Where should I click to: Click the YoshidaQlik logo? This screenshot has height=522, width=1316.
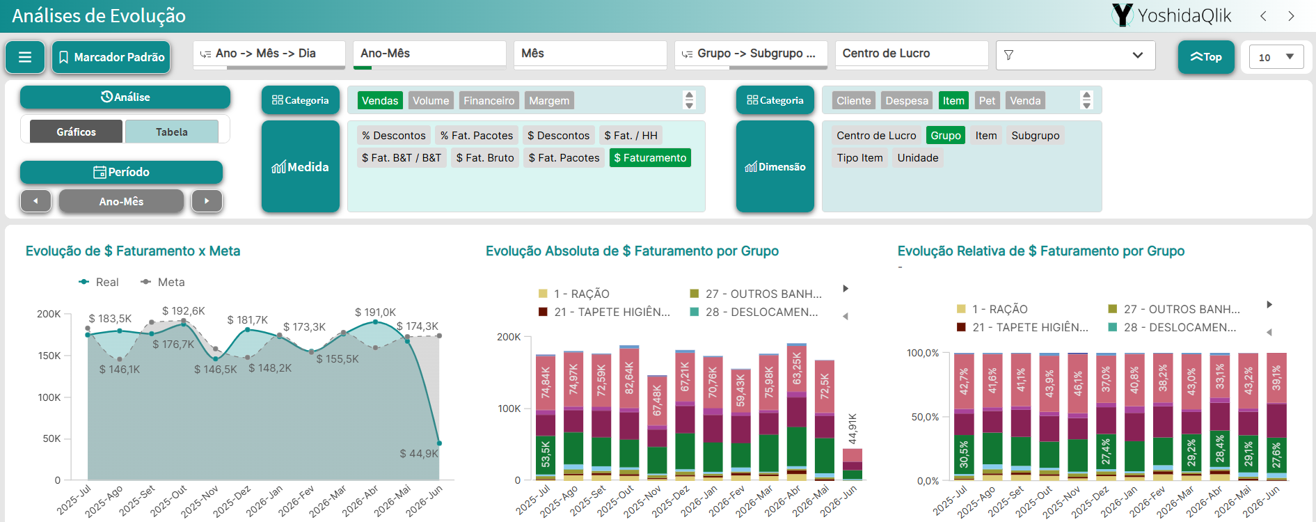pyautogui.click(x=1171, y=15)
